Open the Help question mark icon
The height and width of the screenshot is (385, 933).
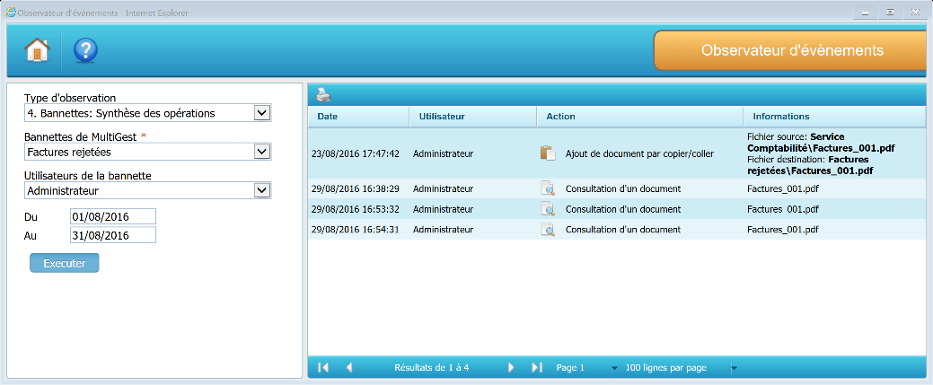(x=85, y=50)
